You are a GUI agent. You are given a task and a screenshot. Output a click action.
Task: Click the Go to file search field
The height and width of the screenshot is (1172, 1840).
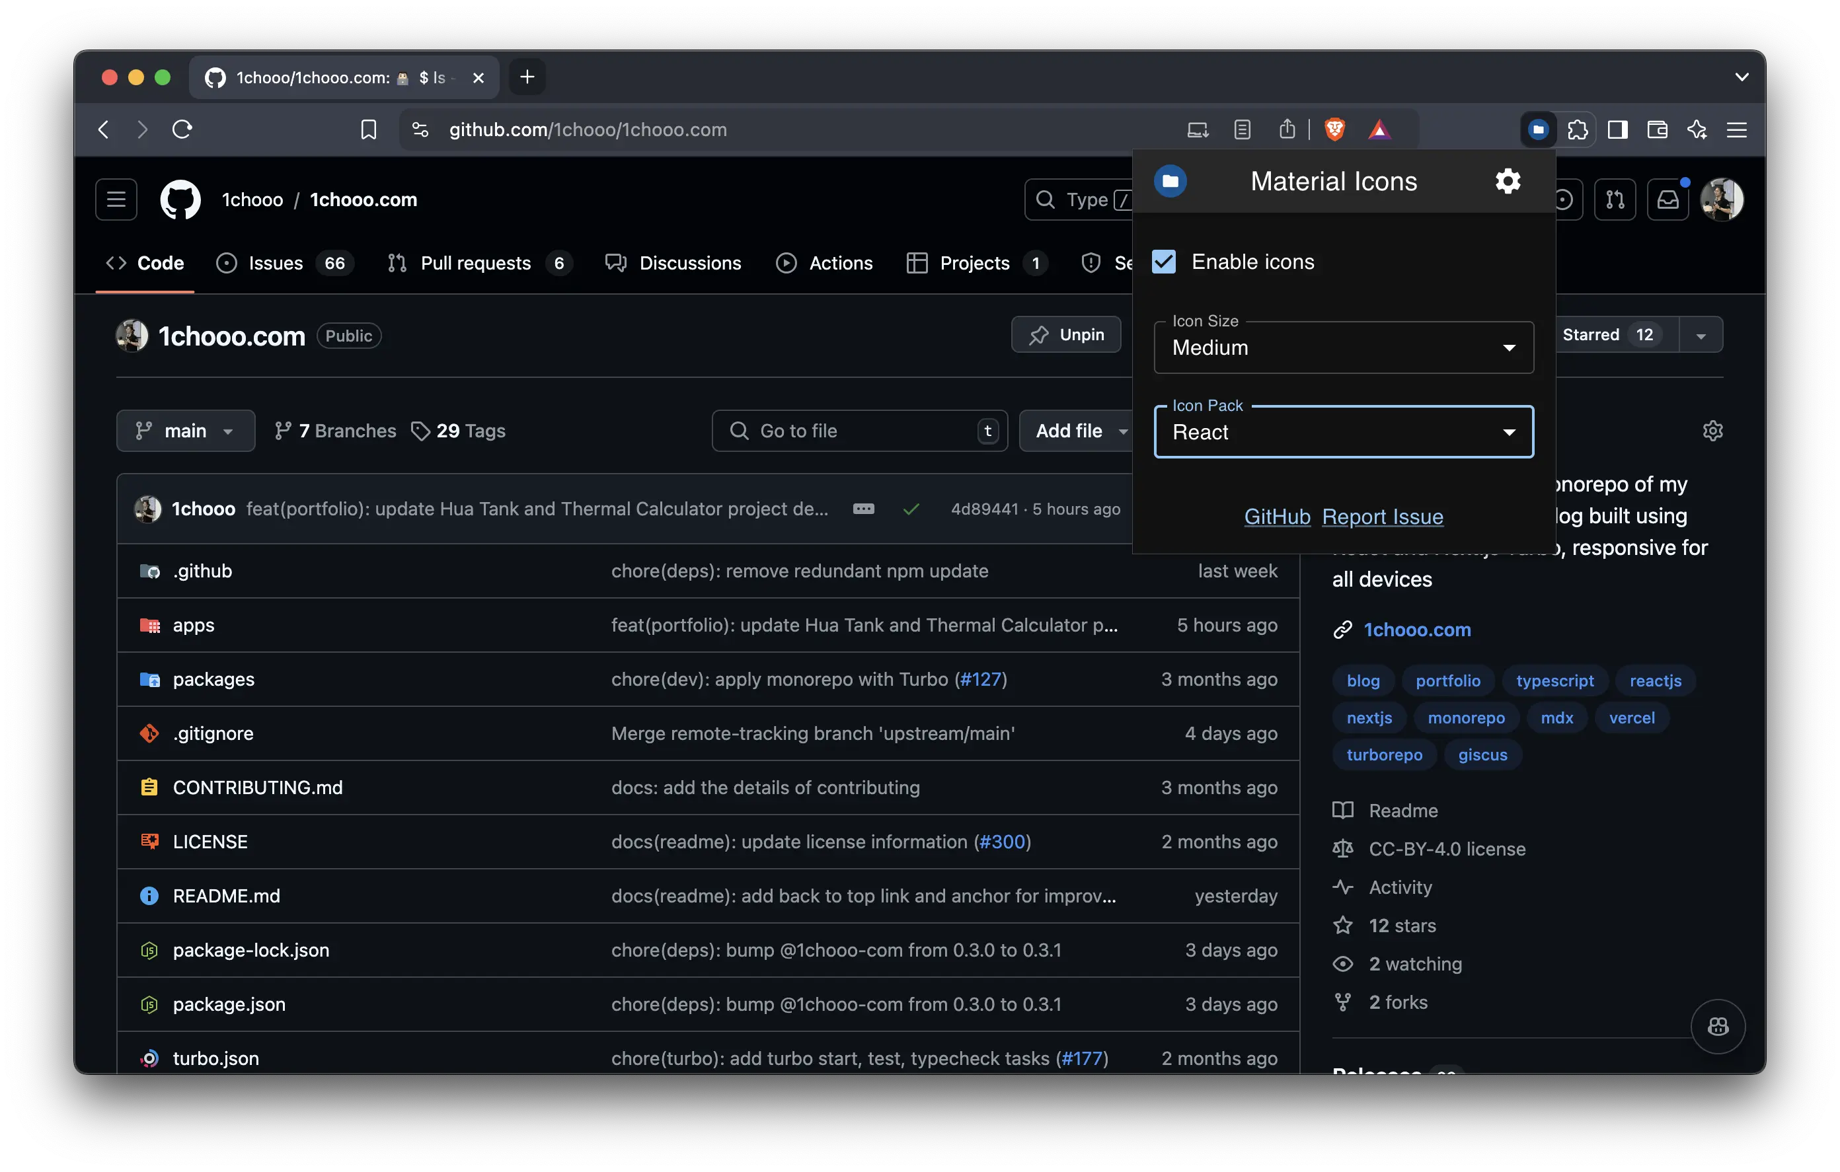click(860, 431)
